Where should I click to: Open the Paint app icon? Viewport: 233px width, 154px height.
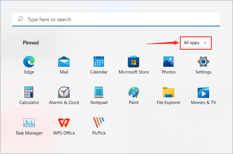(x=134, y=92)
